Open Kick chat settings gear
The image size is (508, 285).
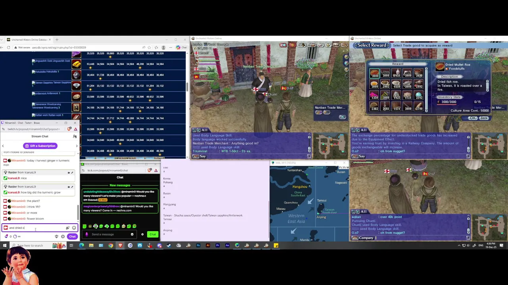click(x=142, y=234)
